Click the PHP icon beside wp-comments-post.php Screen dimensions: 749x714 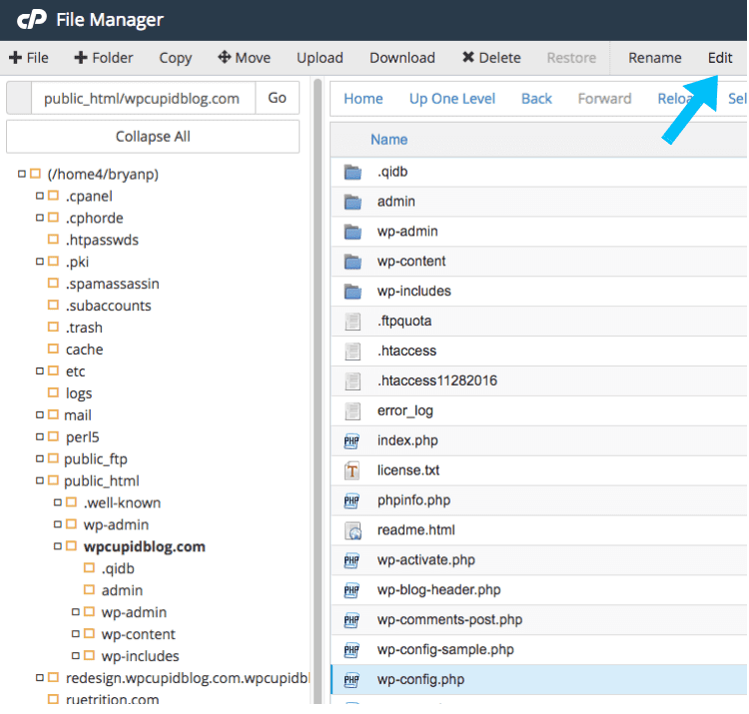coord(352,620)
